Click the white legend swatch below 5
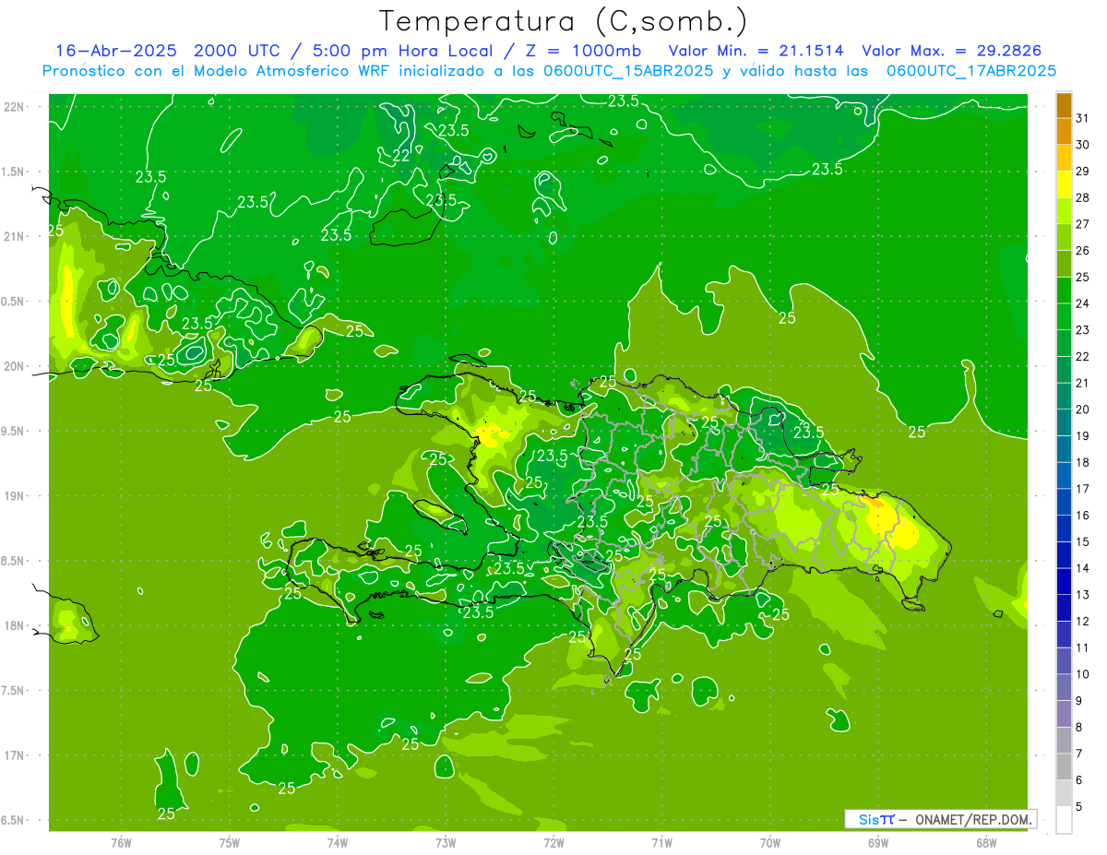Viewport: 1107px width, 855px height. click(1064, 820)
